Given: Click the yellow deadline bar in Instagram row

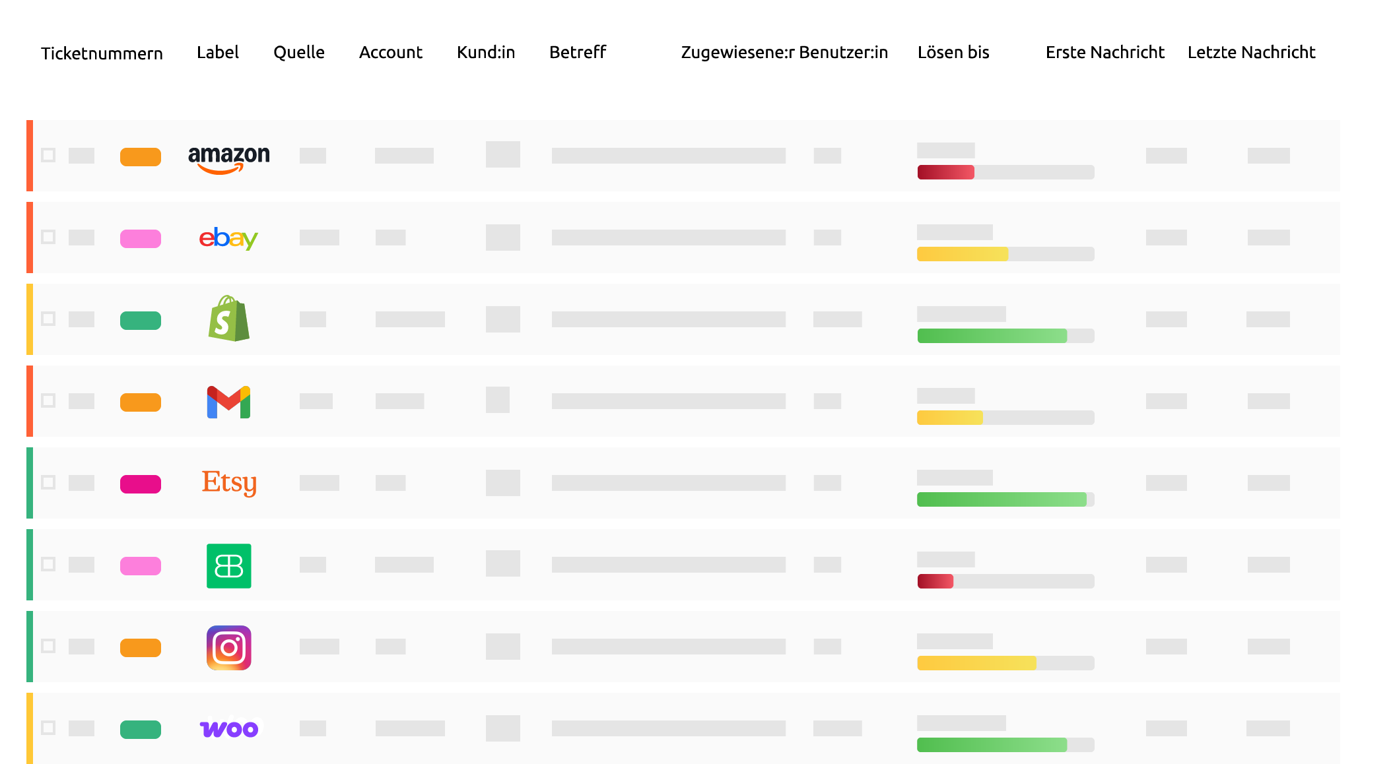Looking at the screenshot, I should point(976,663).
